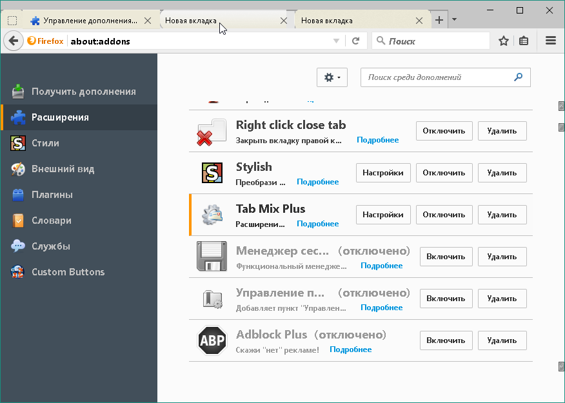
Task: Open Внешний вид category
Action: pyautogui.click(x=79, y=168)
